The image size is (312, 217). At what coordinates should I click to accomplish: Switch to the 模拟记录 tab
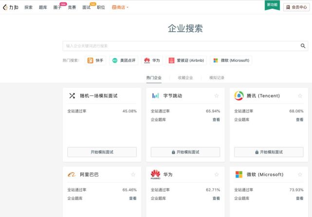217,78
